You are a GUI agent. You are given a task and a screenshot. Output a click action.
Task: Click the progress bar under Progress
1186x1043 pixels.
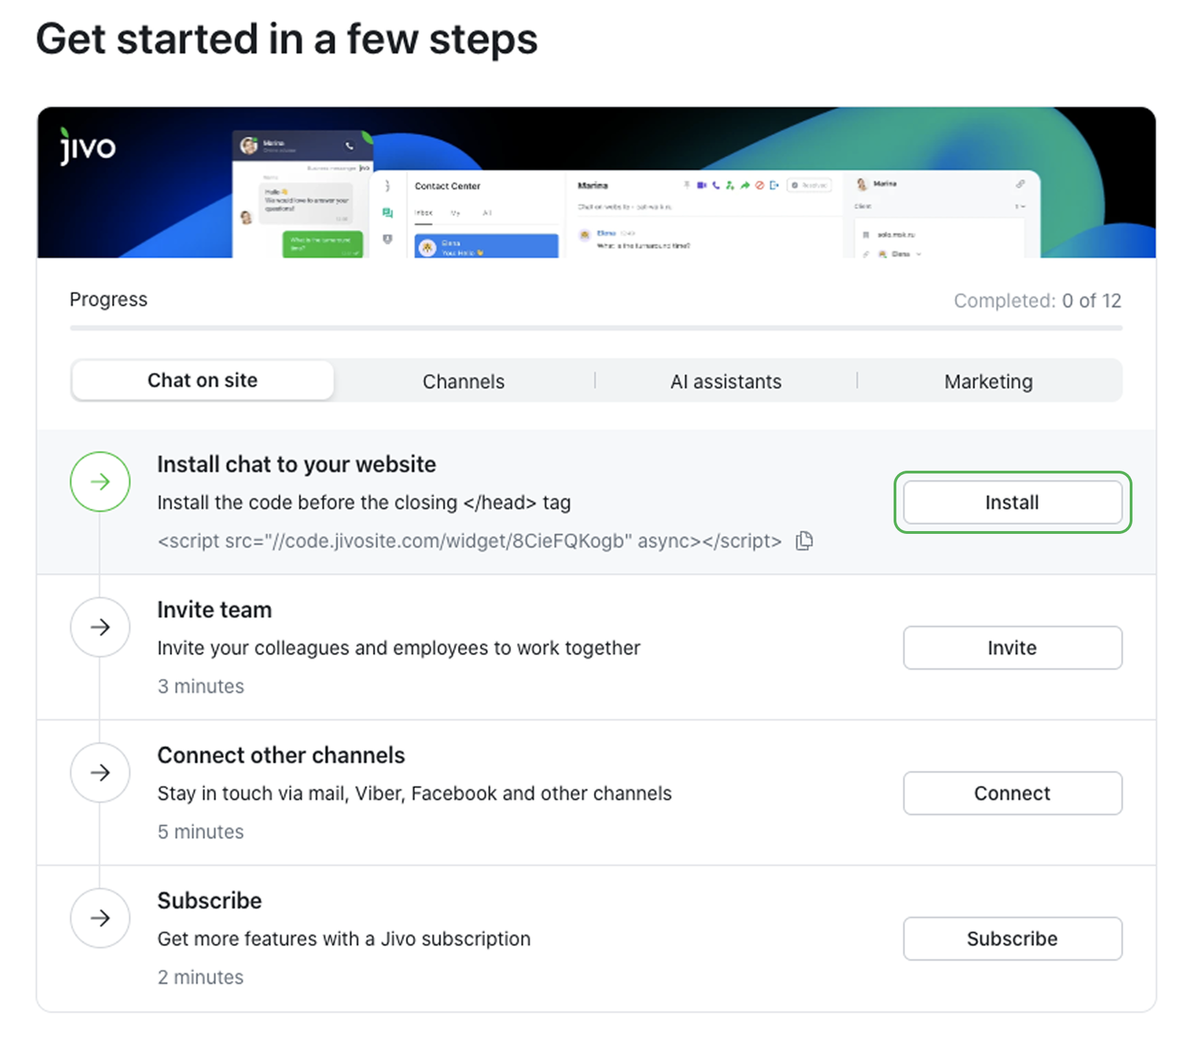[596, 329]
